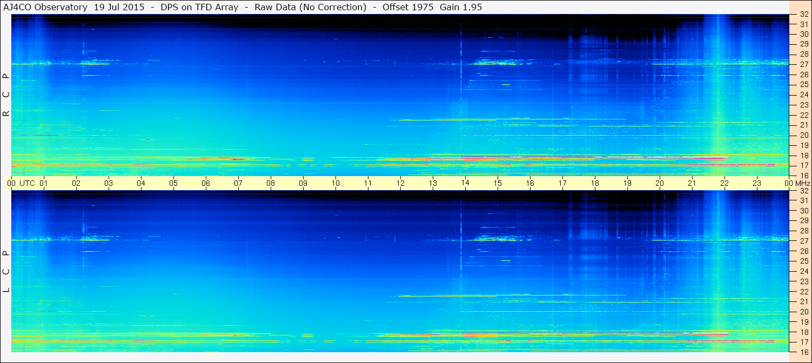The width and height of the screenshot is (812, 363).
Task: Click the MHz unit label
Action: pos(803,183)
